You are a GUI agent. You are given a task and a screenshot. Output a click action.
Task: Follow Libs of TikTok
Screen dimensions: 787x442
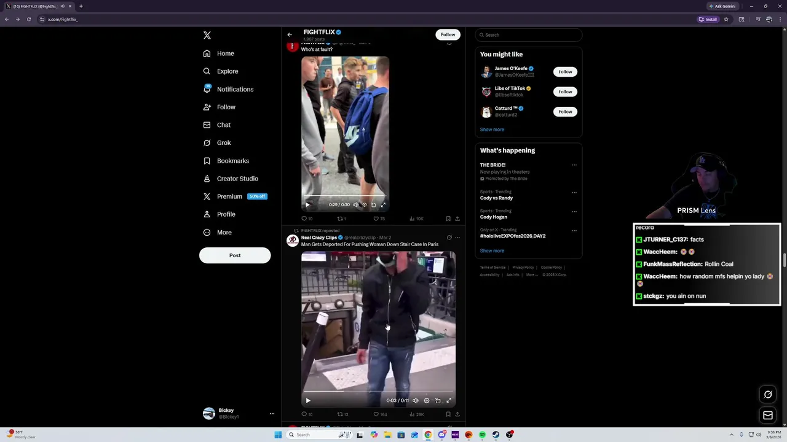(x=565, y=91)
